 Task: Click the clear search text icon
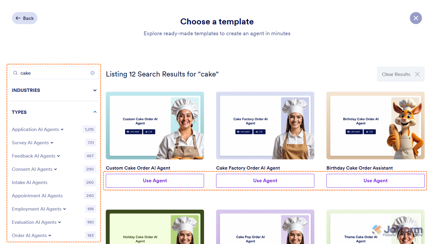(93, 73)
